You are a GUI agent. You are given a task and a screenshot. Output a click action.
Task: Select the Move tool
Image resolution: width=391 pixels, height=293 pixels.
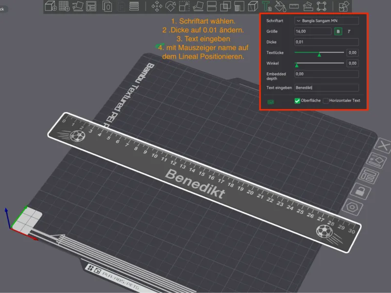[157, 6]
